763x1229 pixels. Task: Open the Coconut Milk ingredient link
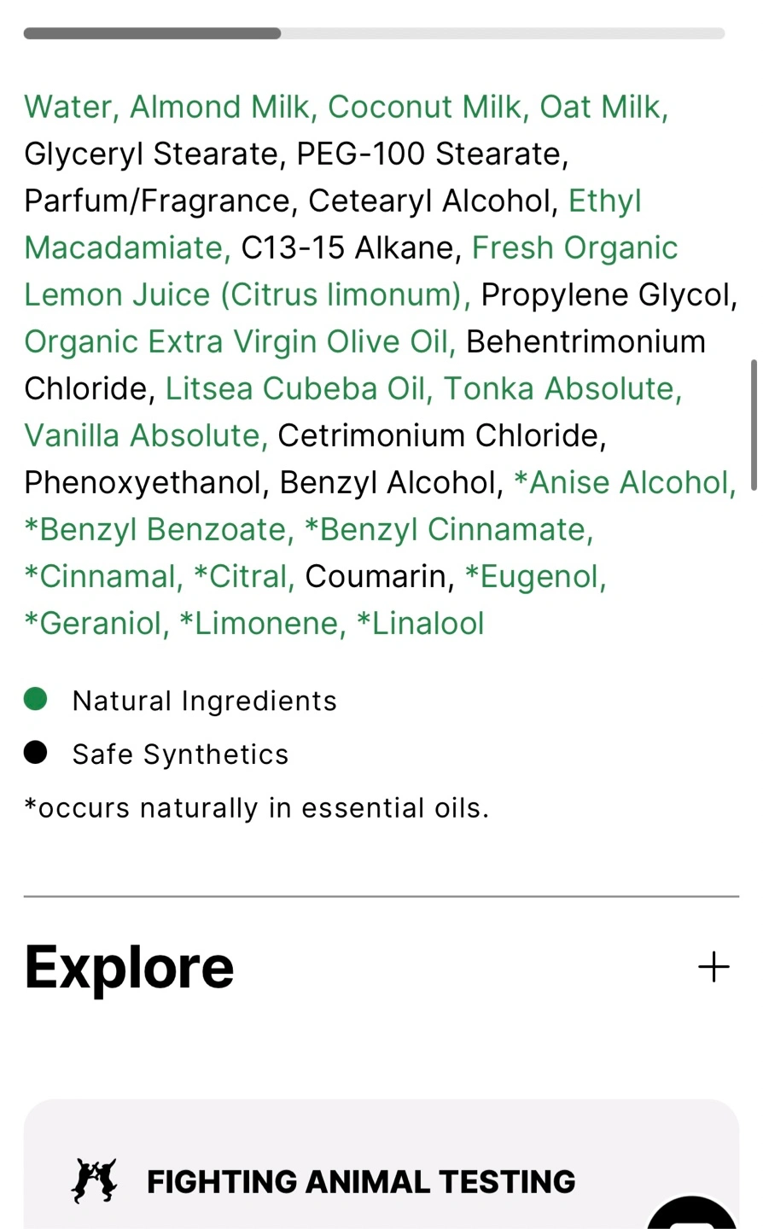click(x=424, y=107)
